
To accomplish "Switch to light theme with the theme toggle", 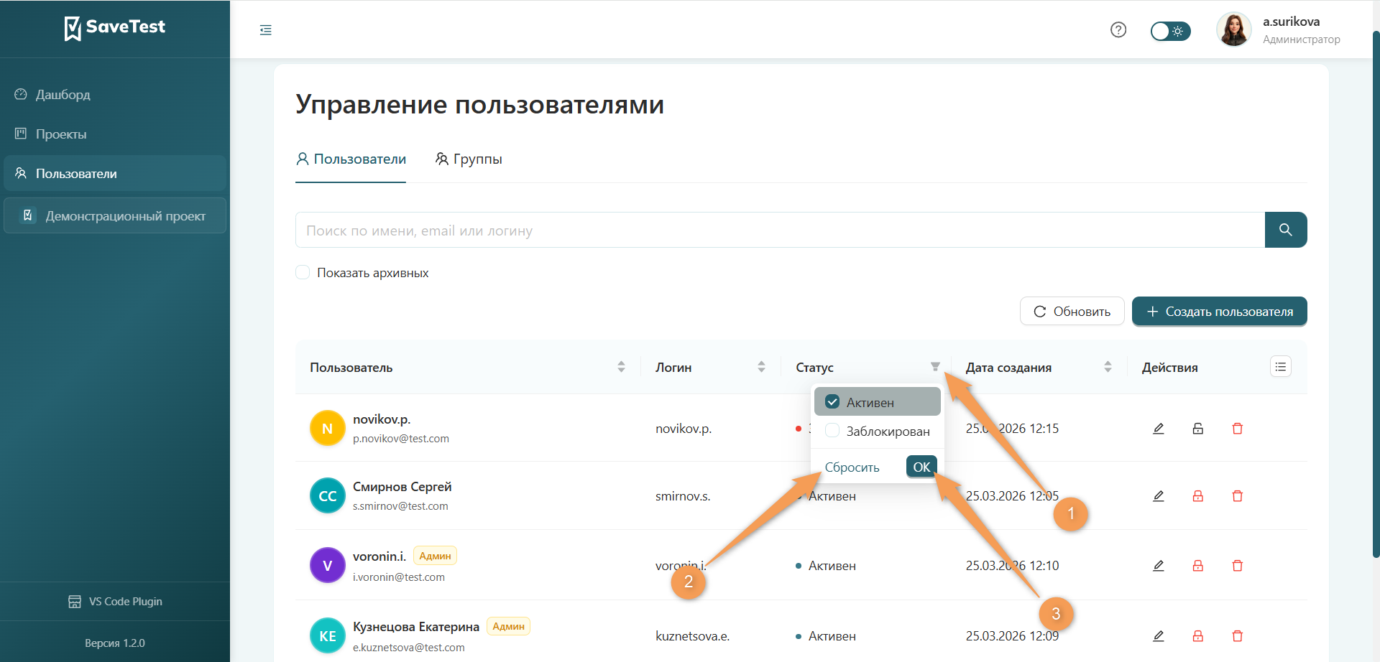I will point(1169,31).
